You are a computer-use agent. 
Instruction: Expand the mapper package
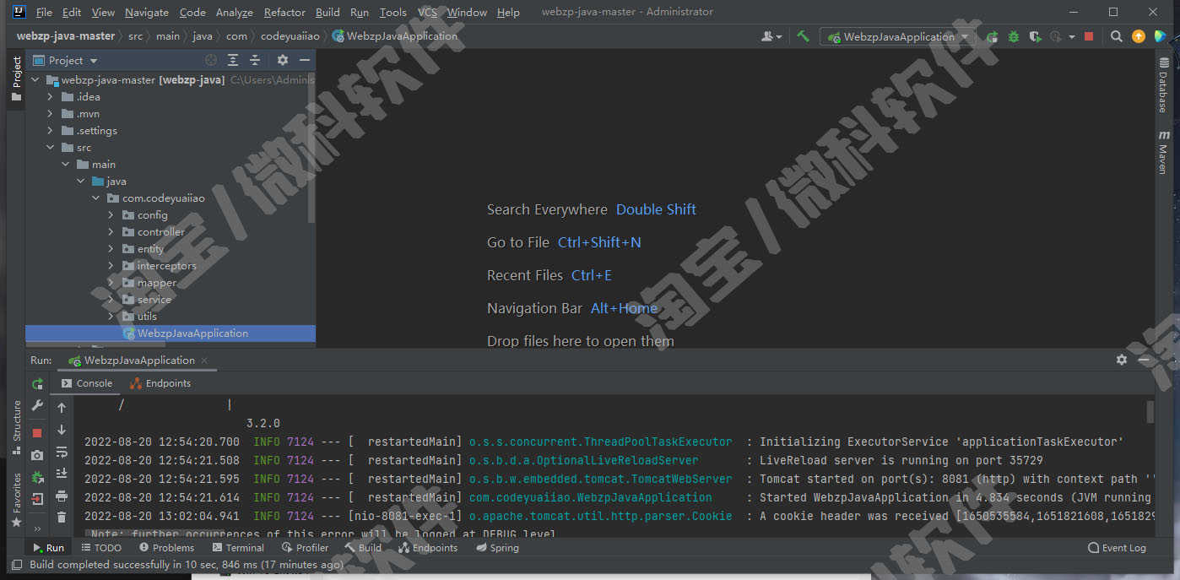pyautogui.click(x=111, y=283)
